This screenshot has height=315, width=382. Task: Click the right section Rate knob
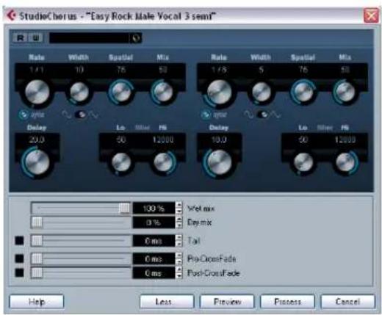219,93
